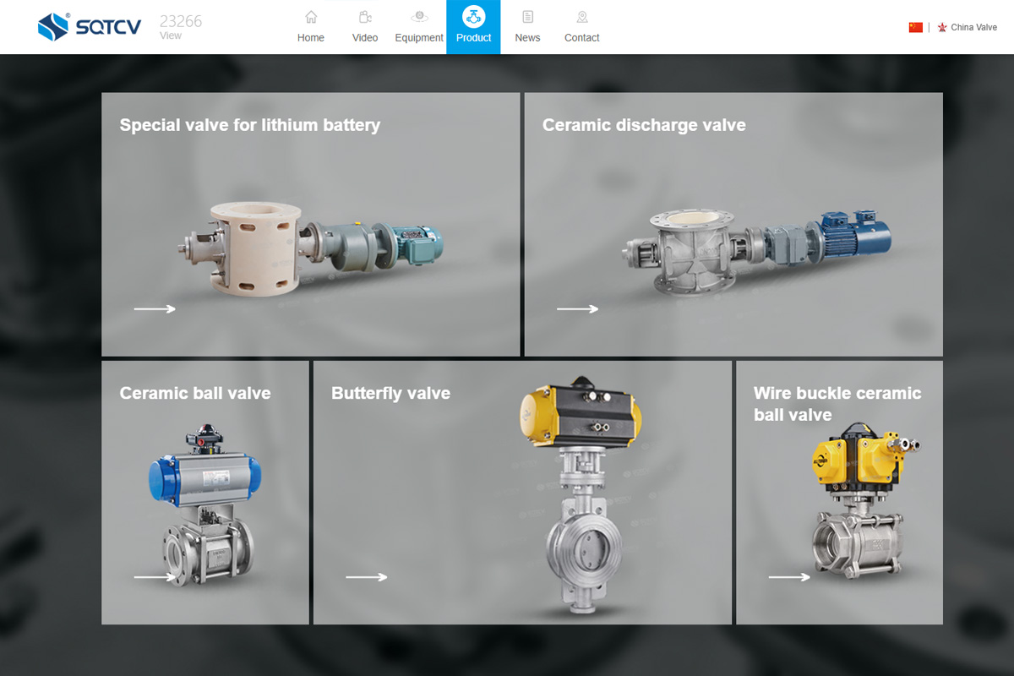1014x676 pixels.
Task: Click arrow in Ceramic discharge valve card
Action: pos(577,309)
